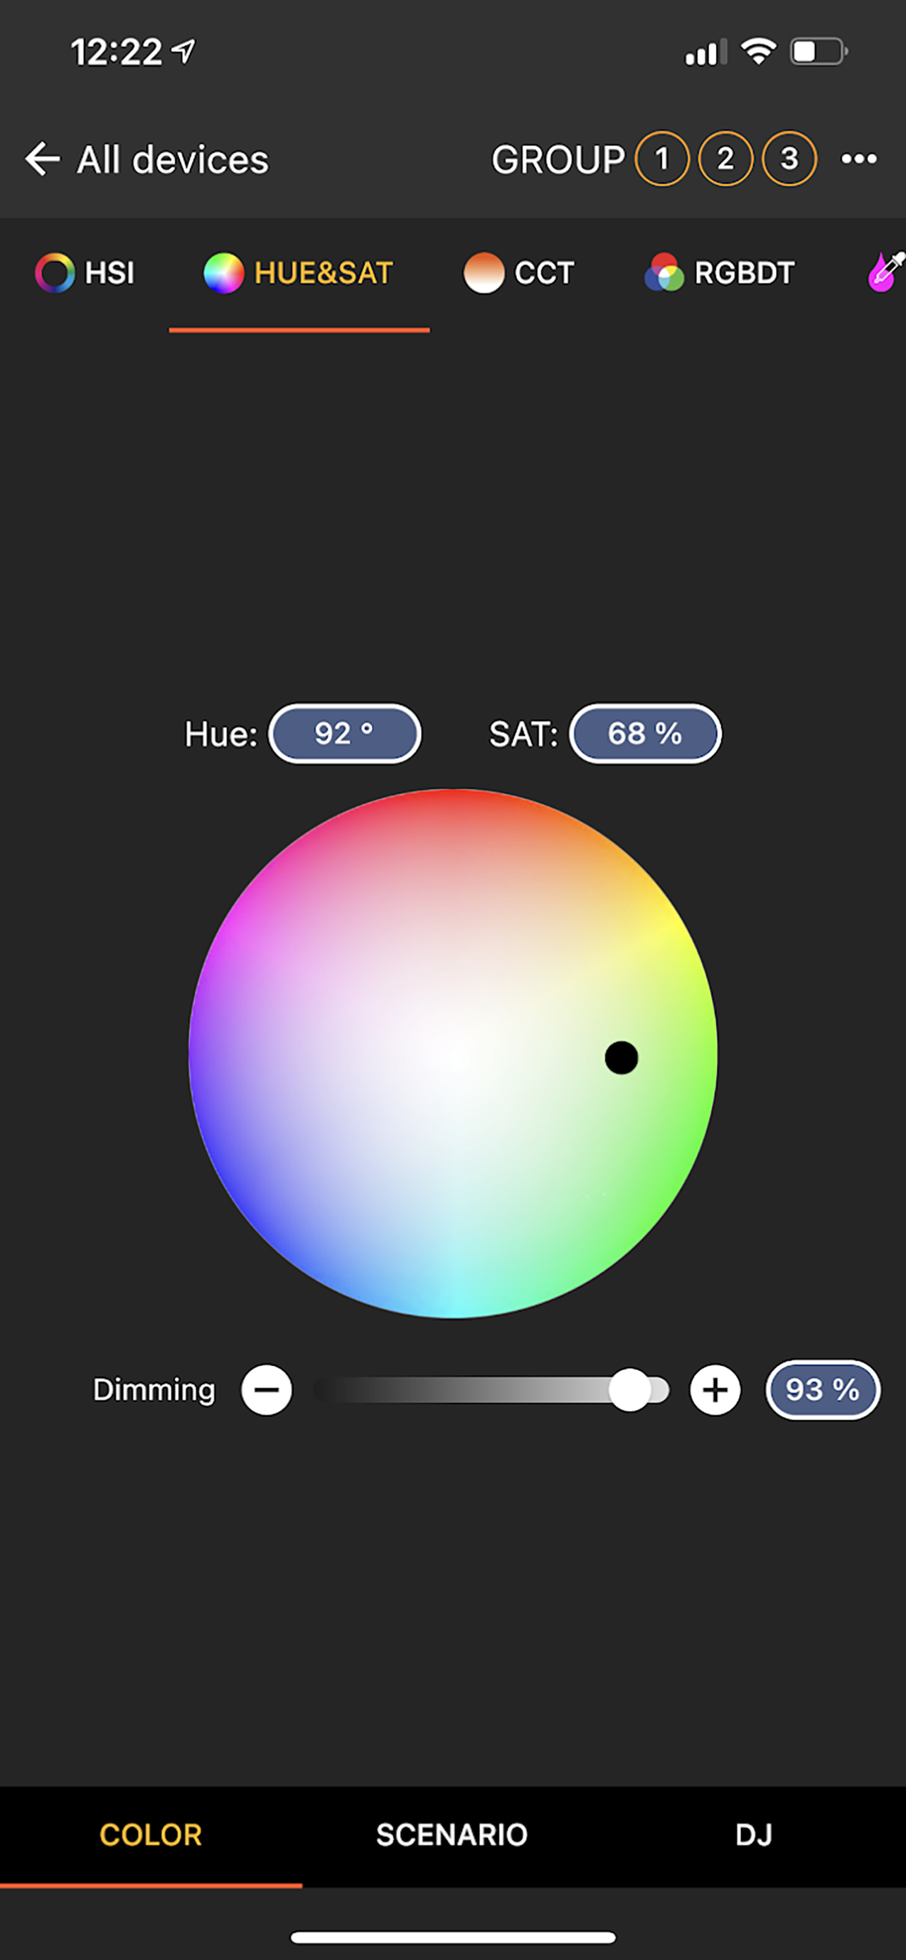This screenshot has width=906, height=1960.
Task: Tap the HSI ring icon
Action: tap(55, 273)
